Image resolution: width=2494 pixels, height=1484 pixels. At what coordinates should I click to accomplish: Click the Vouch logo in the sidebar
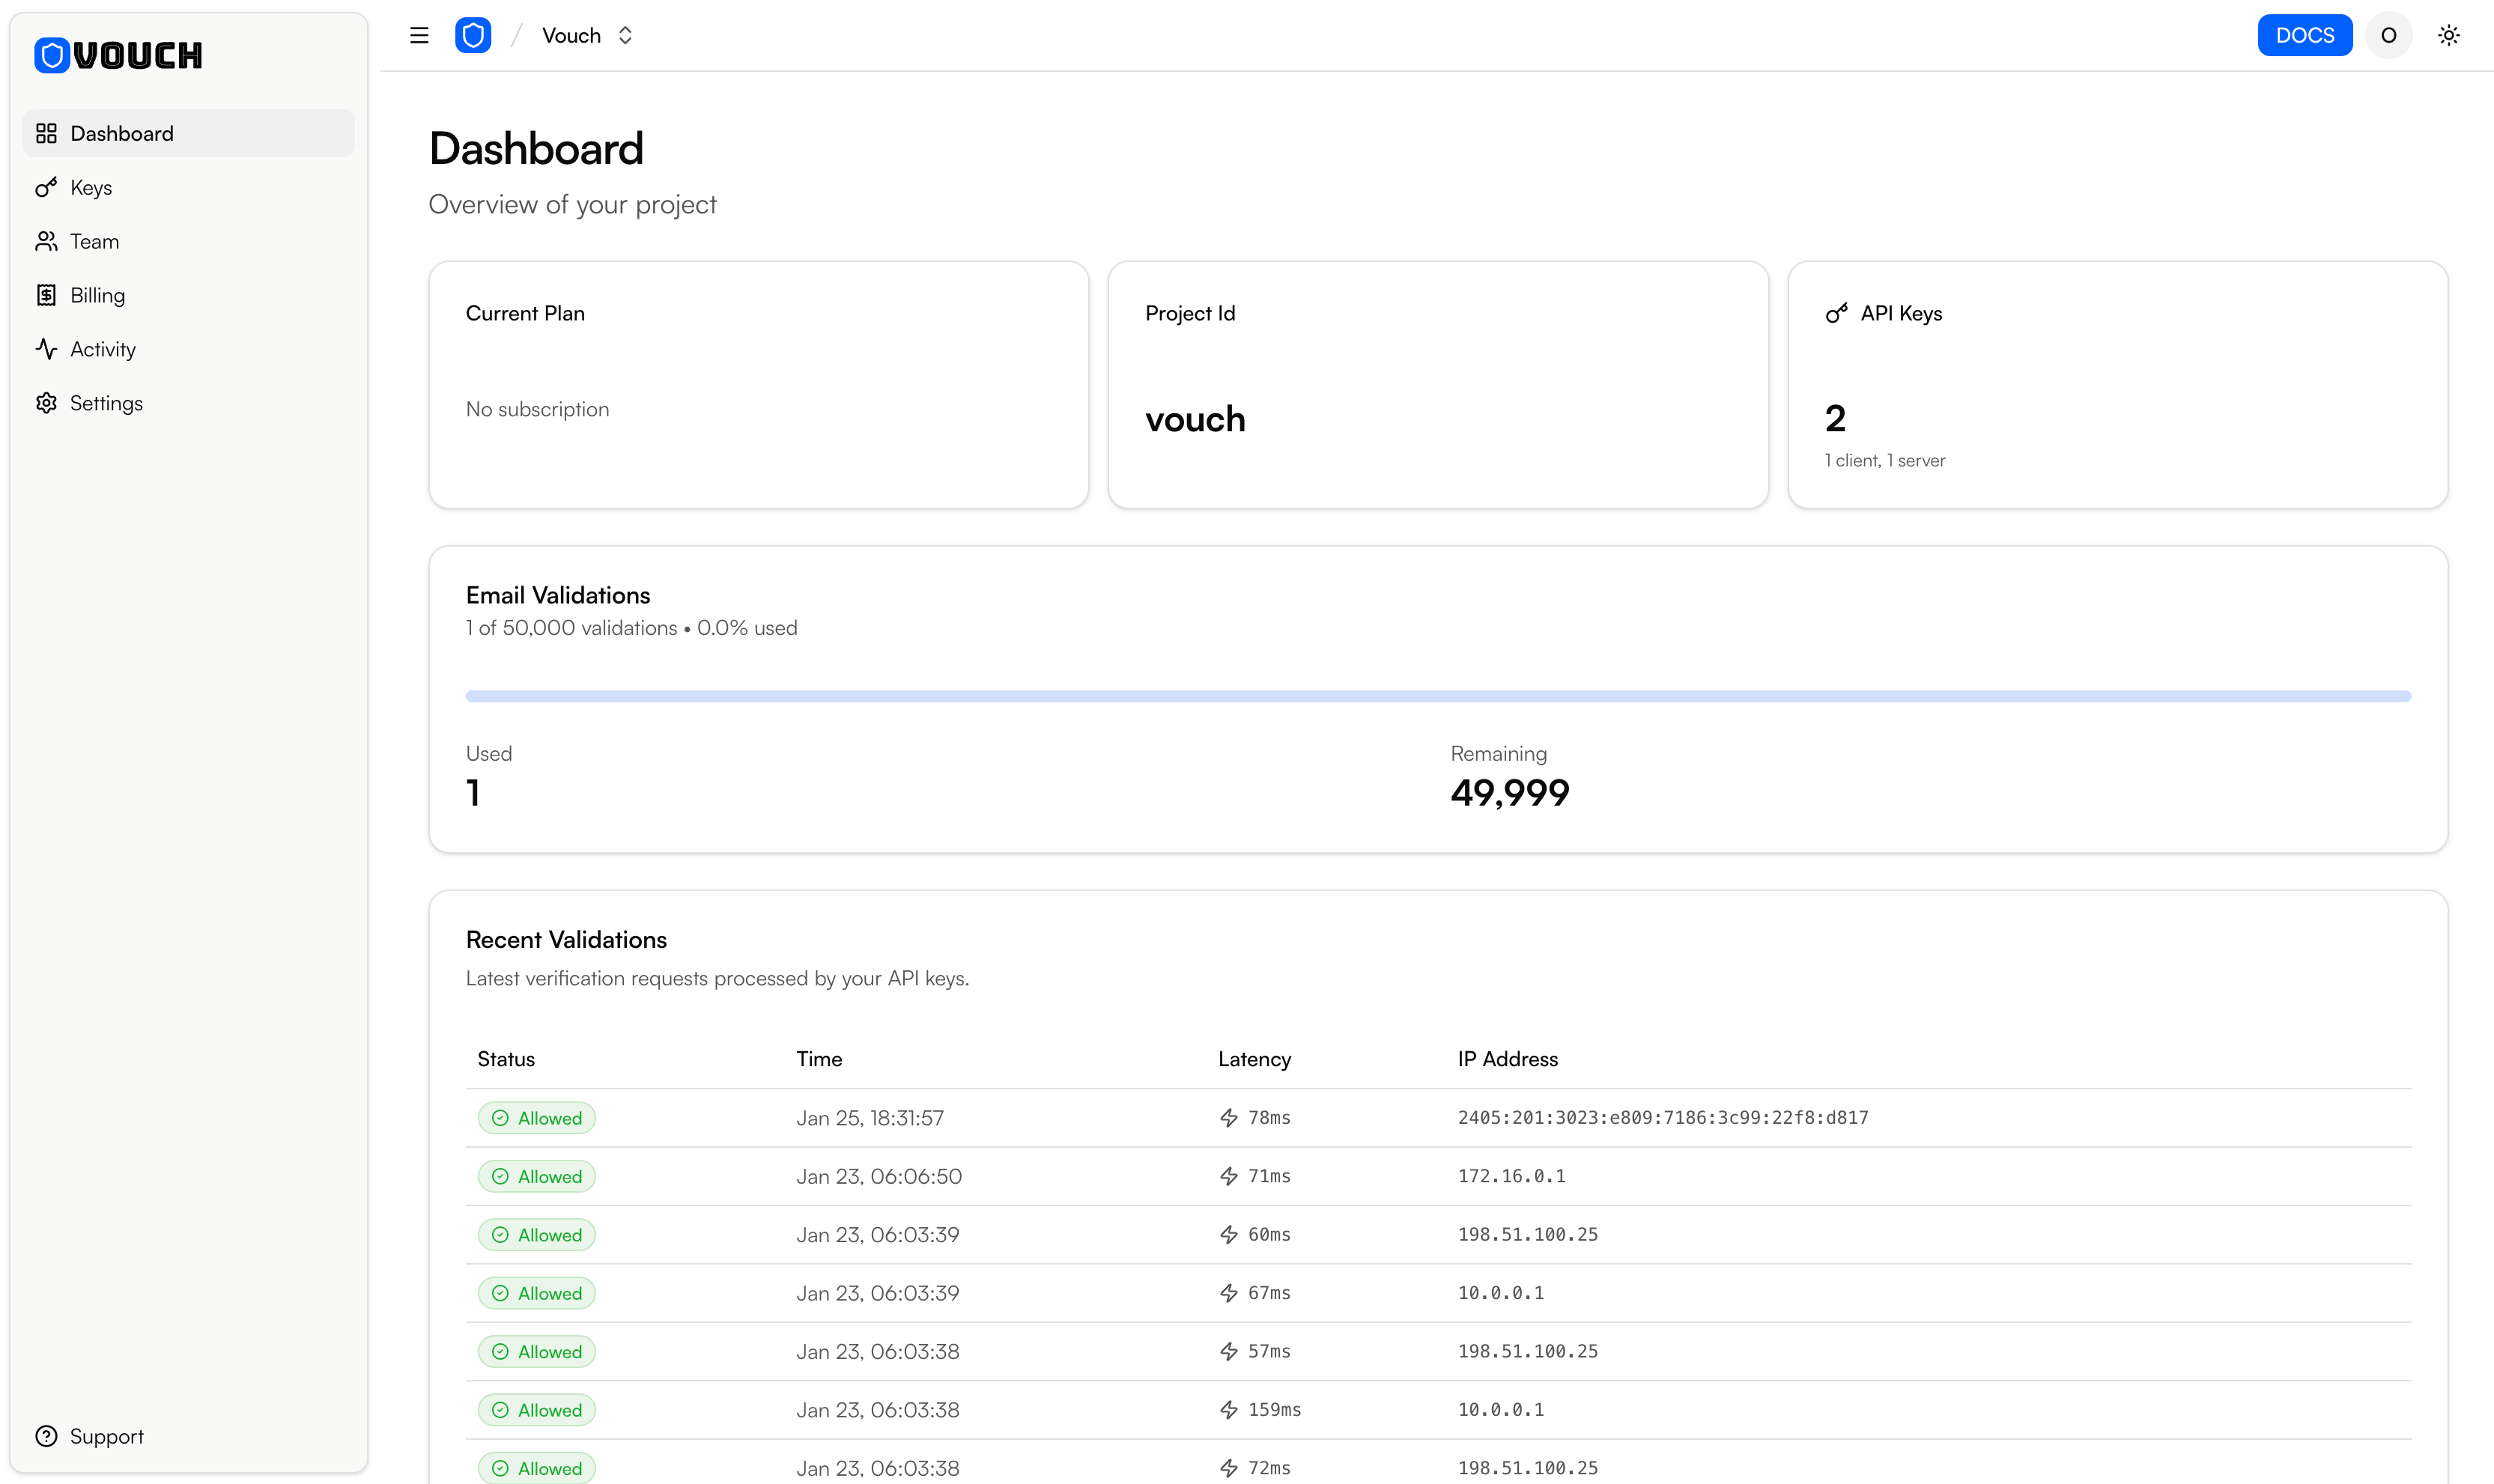point(118,55)
